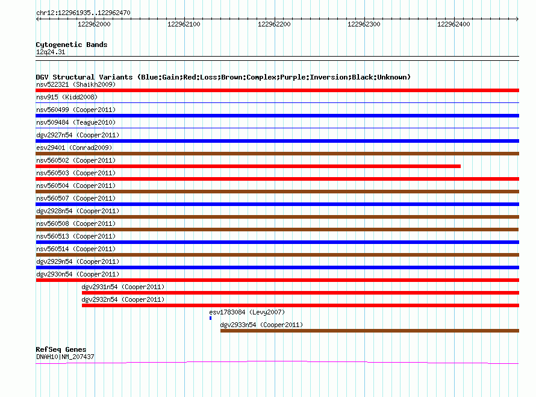Click ruler position 122962400

[454, 24]
